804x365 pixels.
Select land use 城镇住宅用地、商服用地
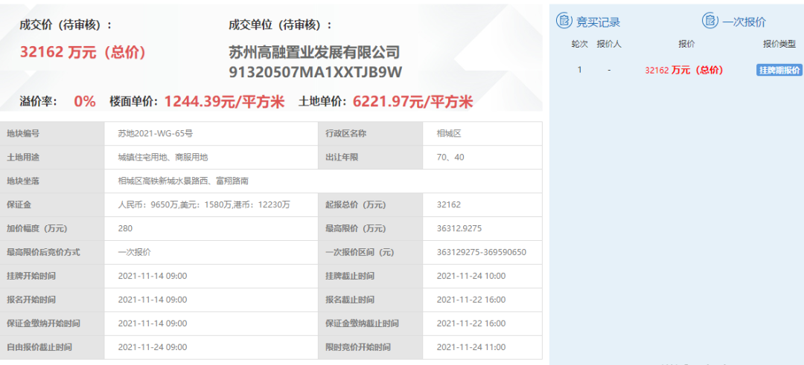click(x=163, y=157)
